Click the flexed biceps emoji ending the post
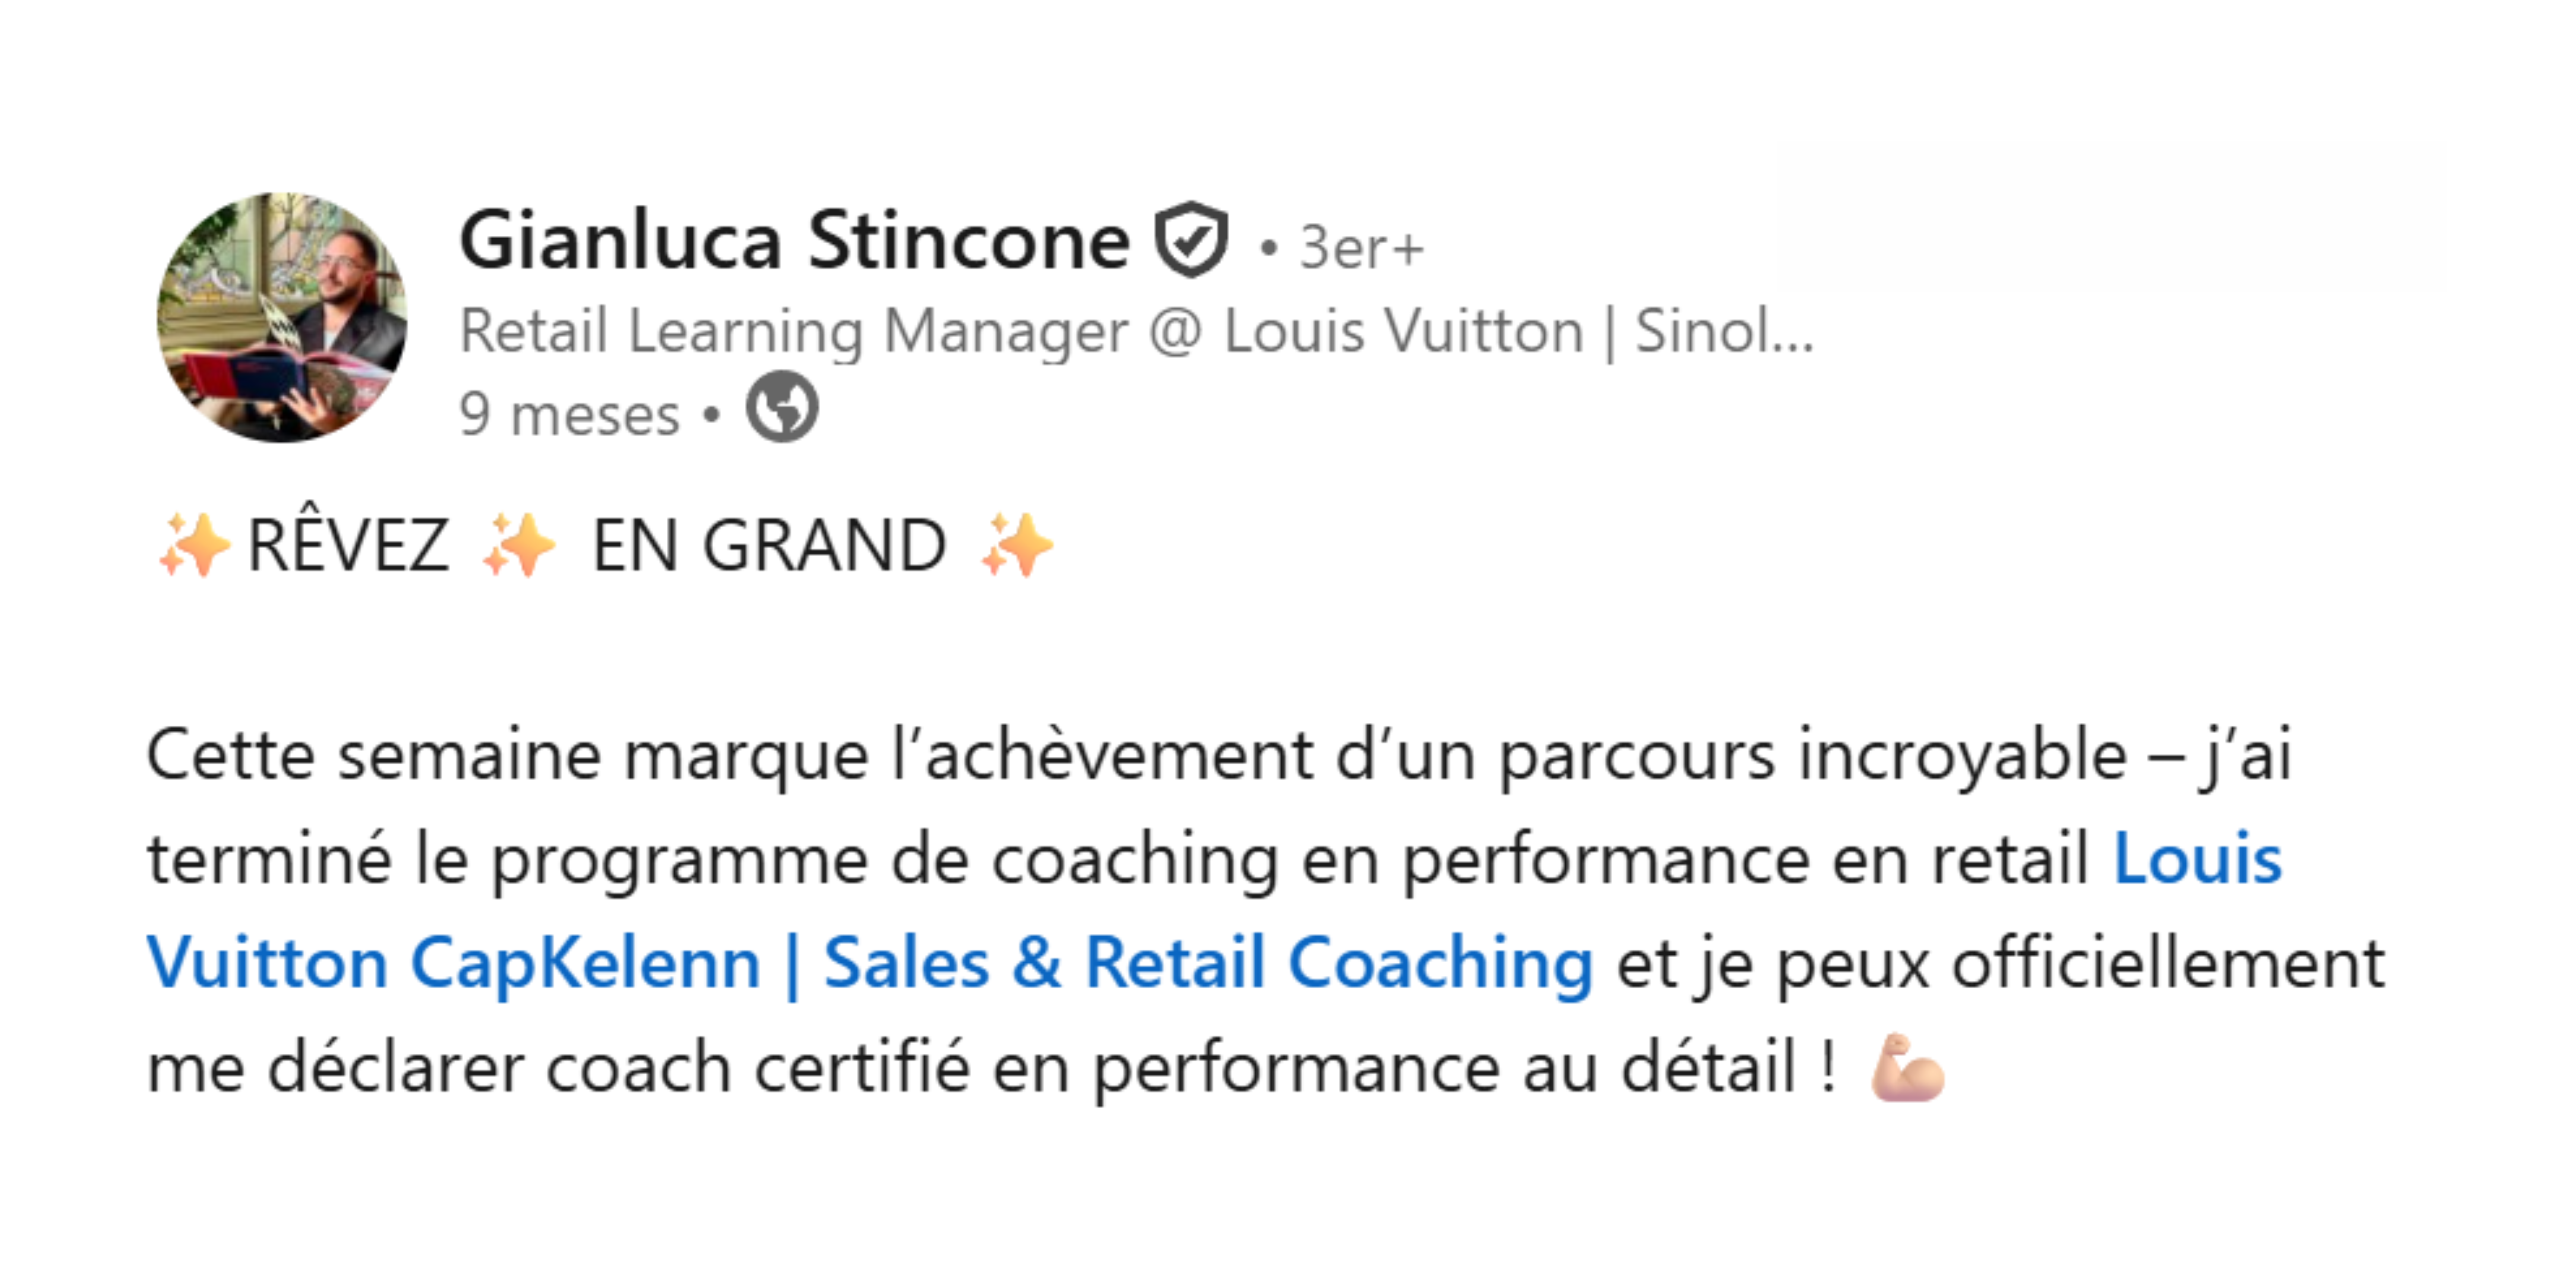 point(1907,1068)
